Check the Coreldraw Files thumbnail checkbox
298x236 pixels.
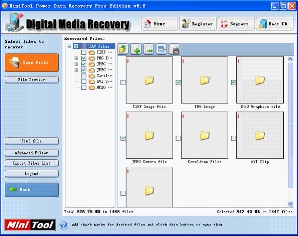[x=178, y=138]
